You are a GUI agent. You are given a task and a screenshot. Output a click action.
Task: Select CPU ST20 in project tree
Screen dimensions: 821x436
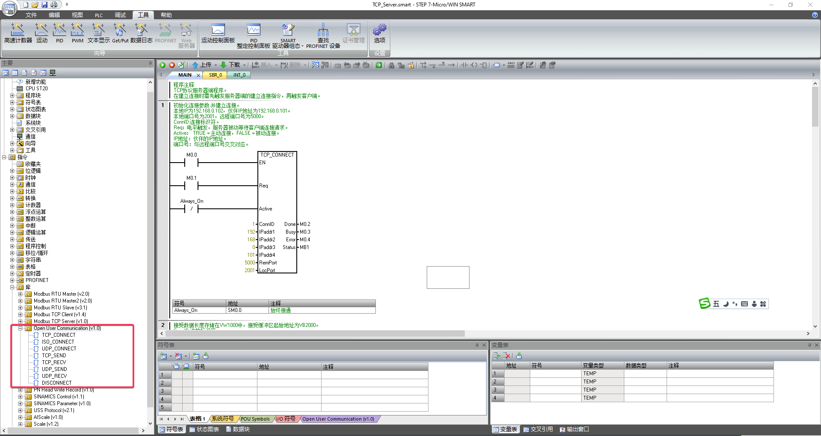click(x=36, y=89)
